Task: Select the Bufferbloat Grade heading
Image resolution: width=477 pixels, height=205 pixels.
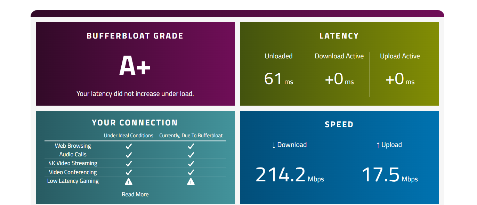Action: tap(135, 36)
